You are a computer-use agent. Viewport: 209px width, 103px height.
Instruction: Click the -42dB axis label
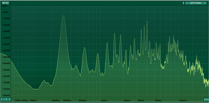(x=5, y=51)
